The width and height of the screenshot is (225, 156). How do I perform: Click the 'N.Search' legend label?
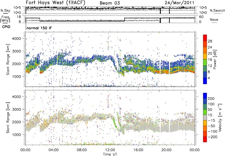[217, 10]
